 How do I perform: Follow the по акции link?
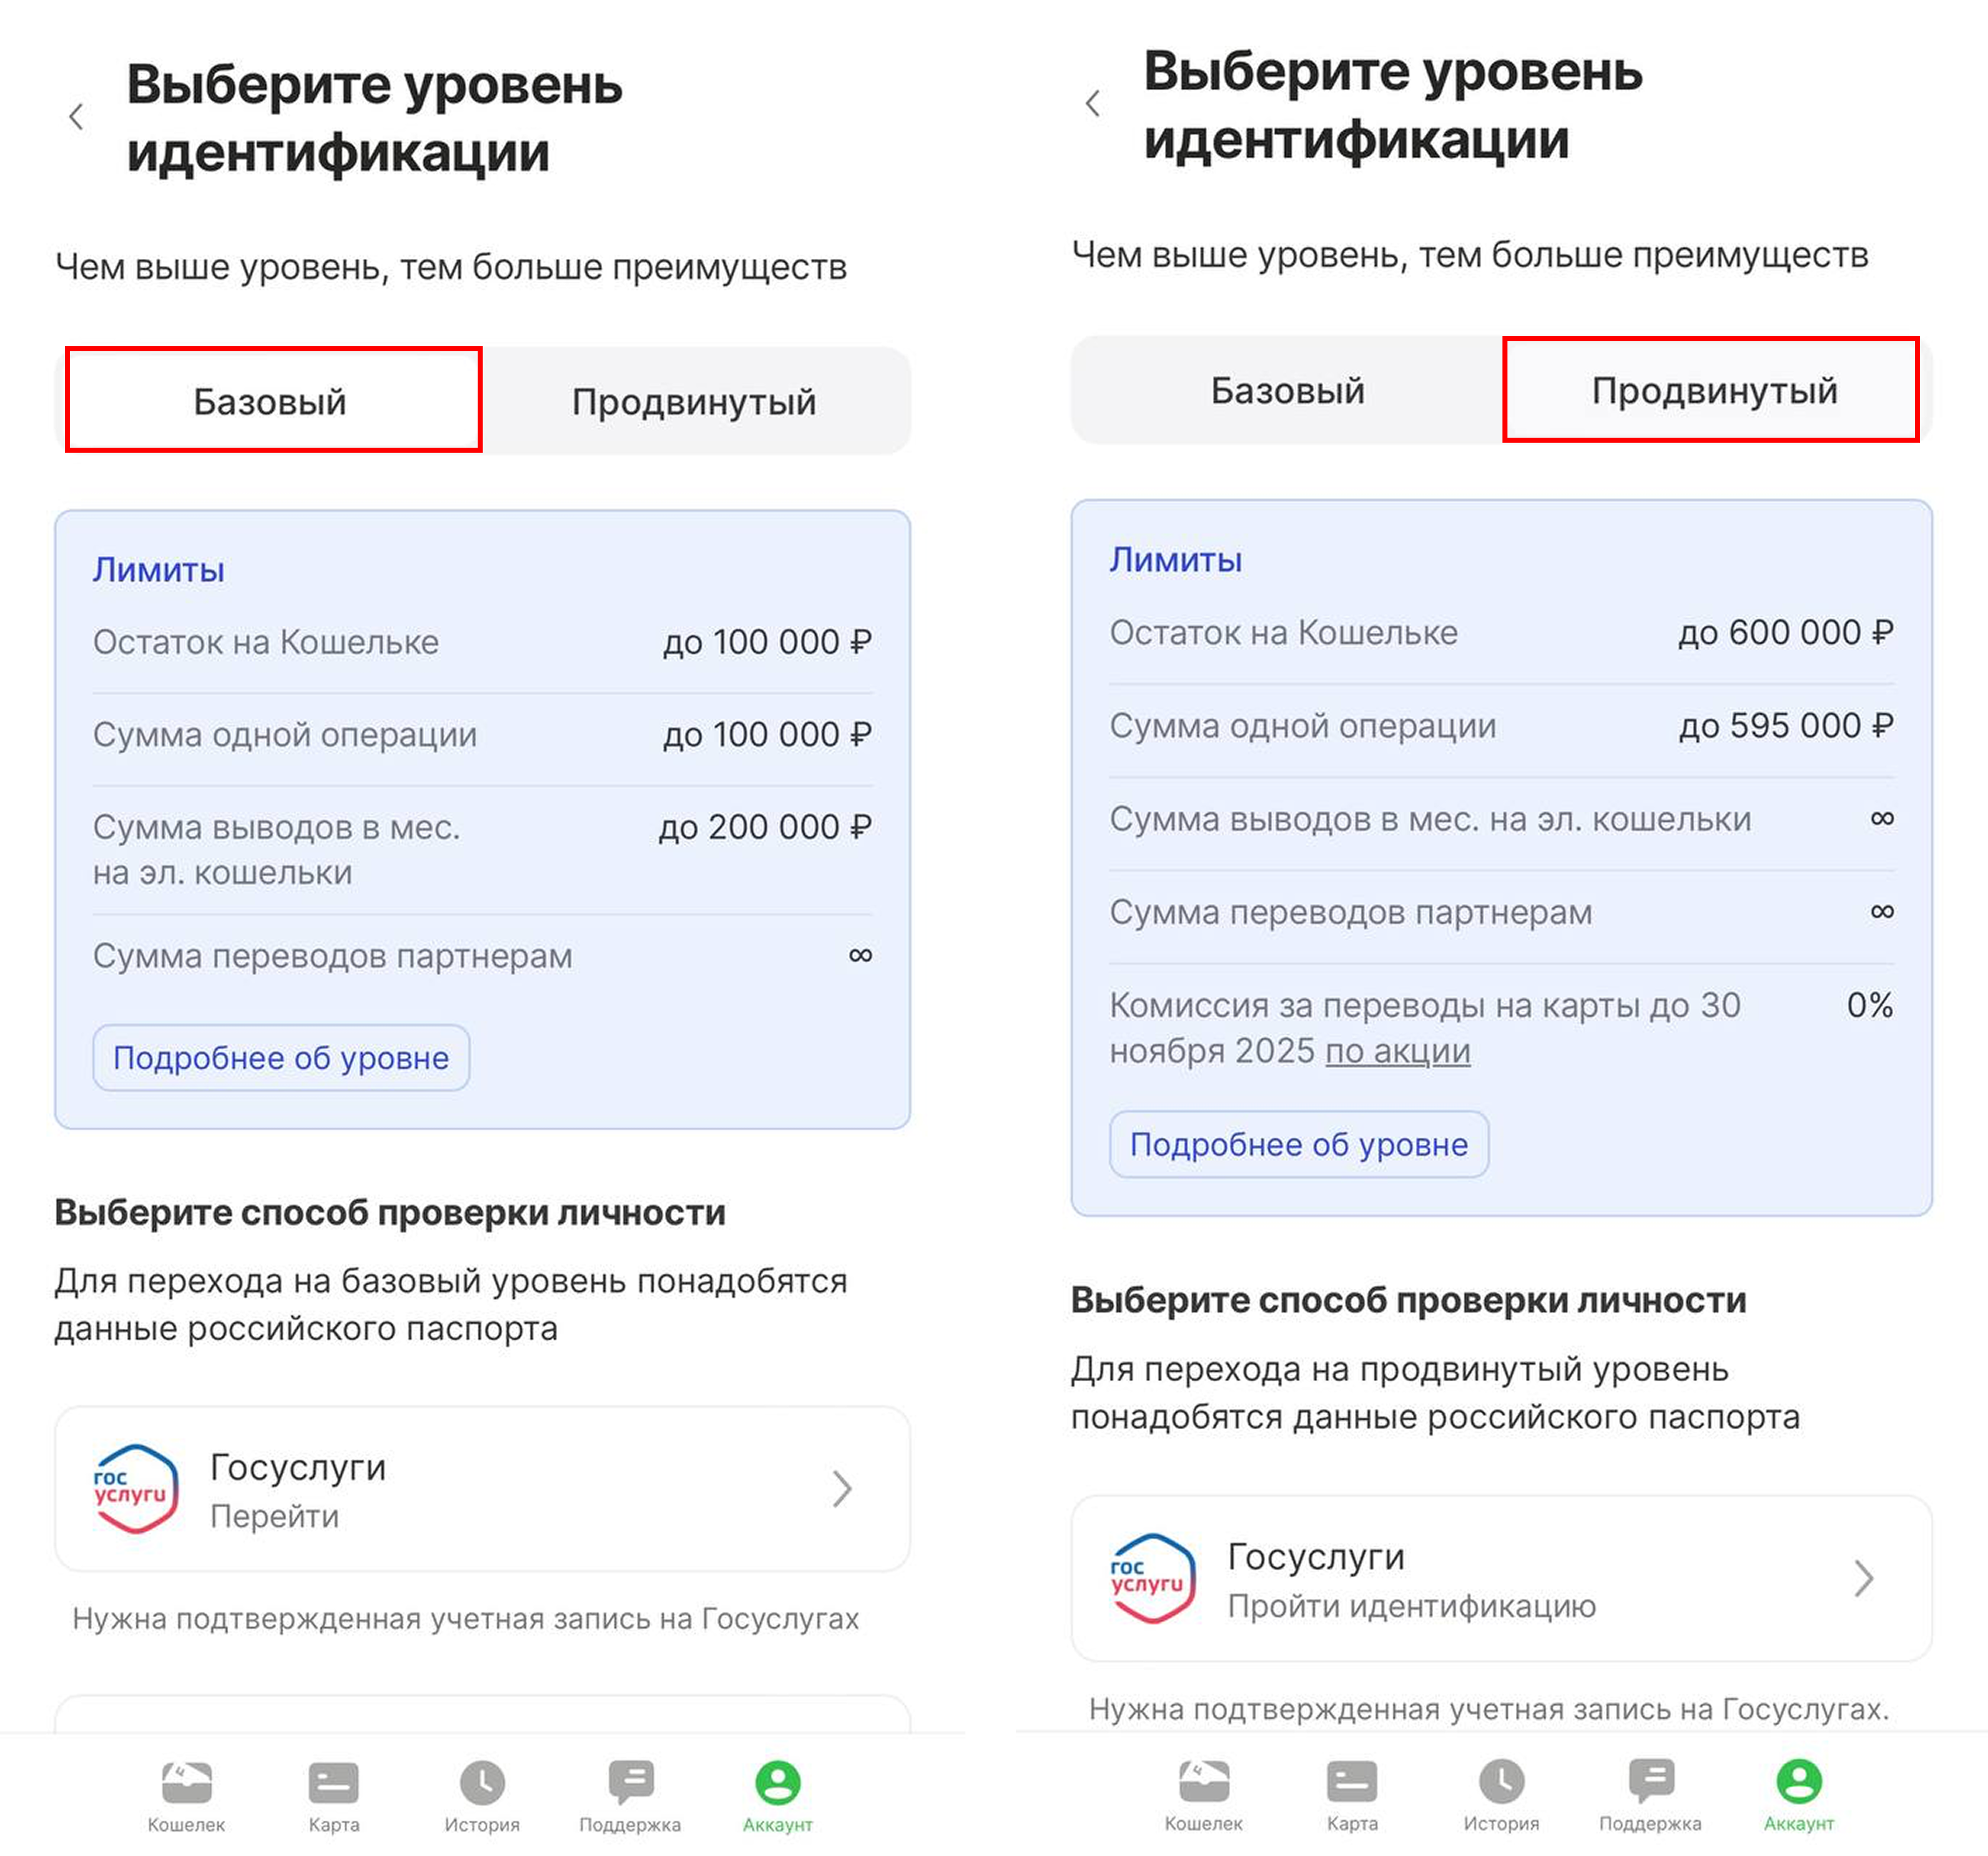1397,1051
